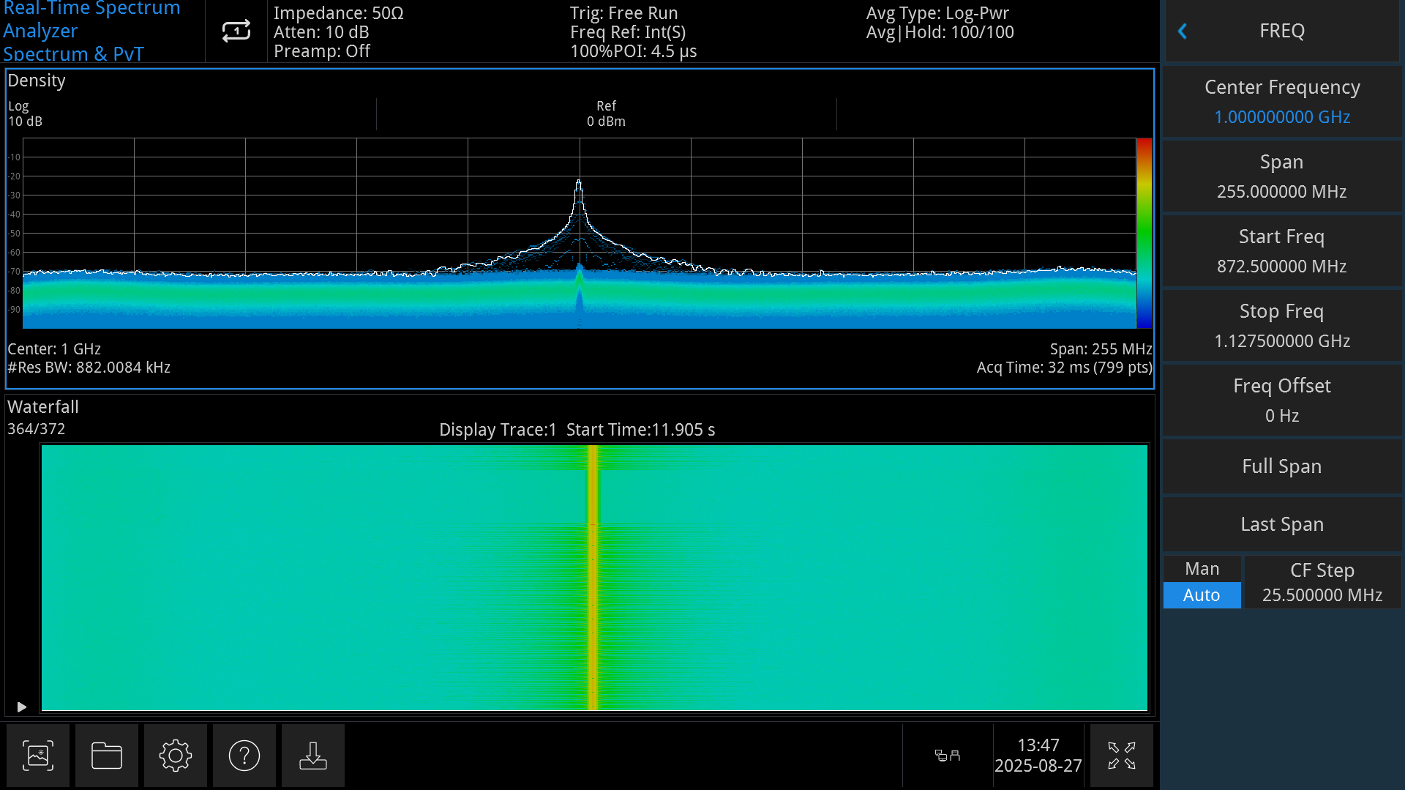The image size is (1405, 790).
Task: Expand the Trig: Free Run settings
Action: tap(623, 12)
